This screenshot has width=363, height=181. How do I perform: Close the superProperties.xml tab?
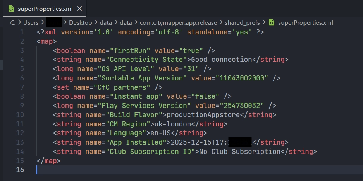click(80, 9)
